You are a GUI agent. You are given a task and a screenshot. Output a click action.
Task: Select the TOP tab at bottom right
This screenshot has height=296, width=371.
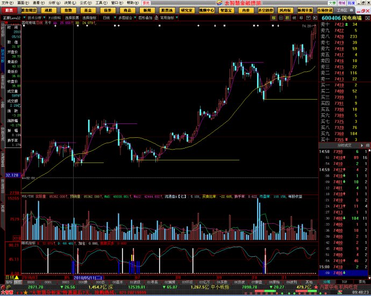coord(344,282)
